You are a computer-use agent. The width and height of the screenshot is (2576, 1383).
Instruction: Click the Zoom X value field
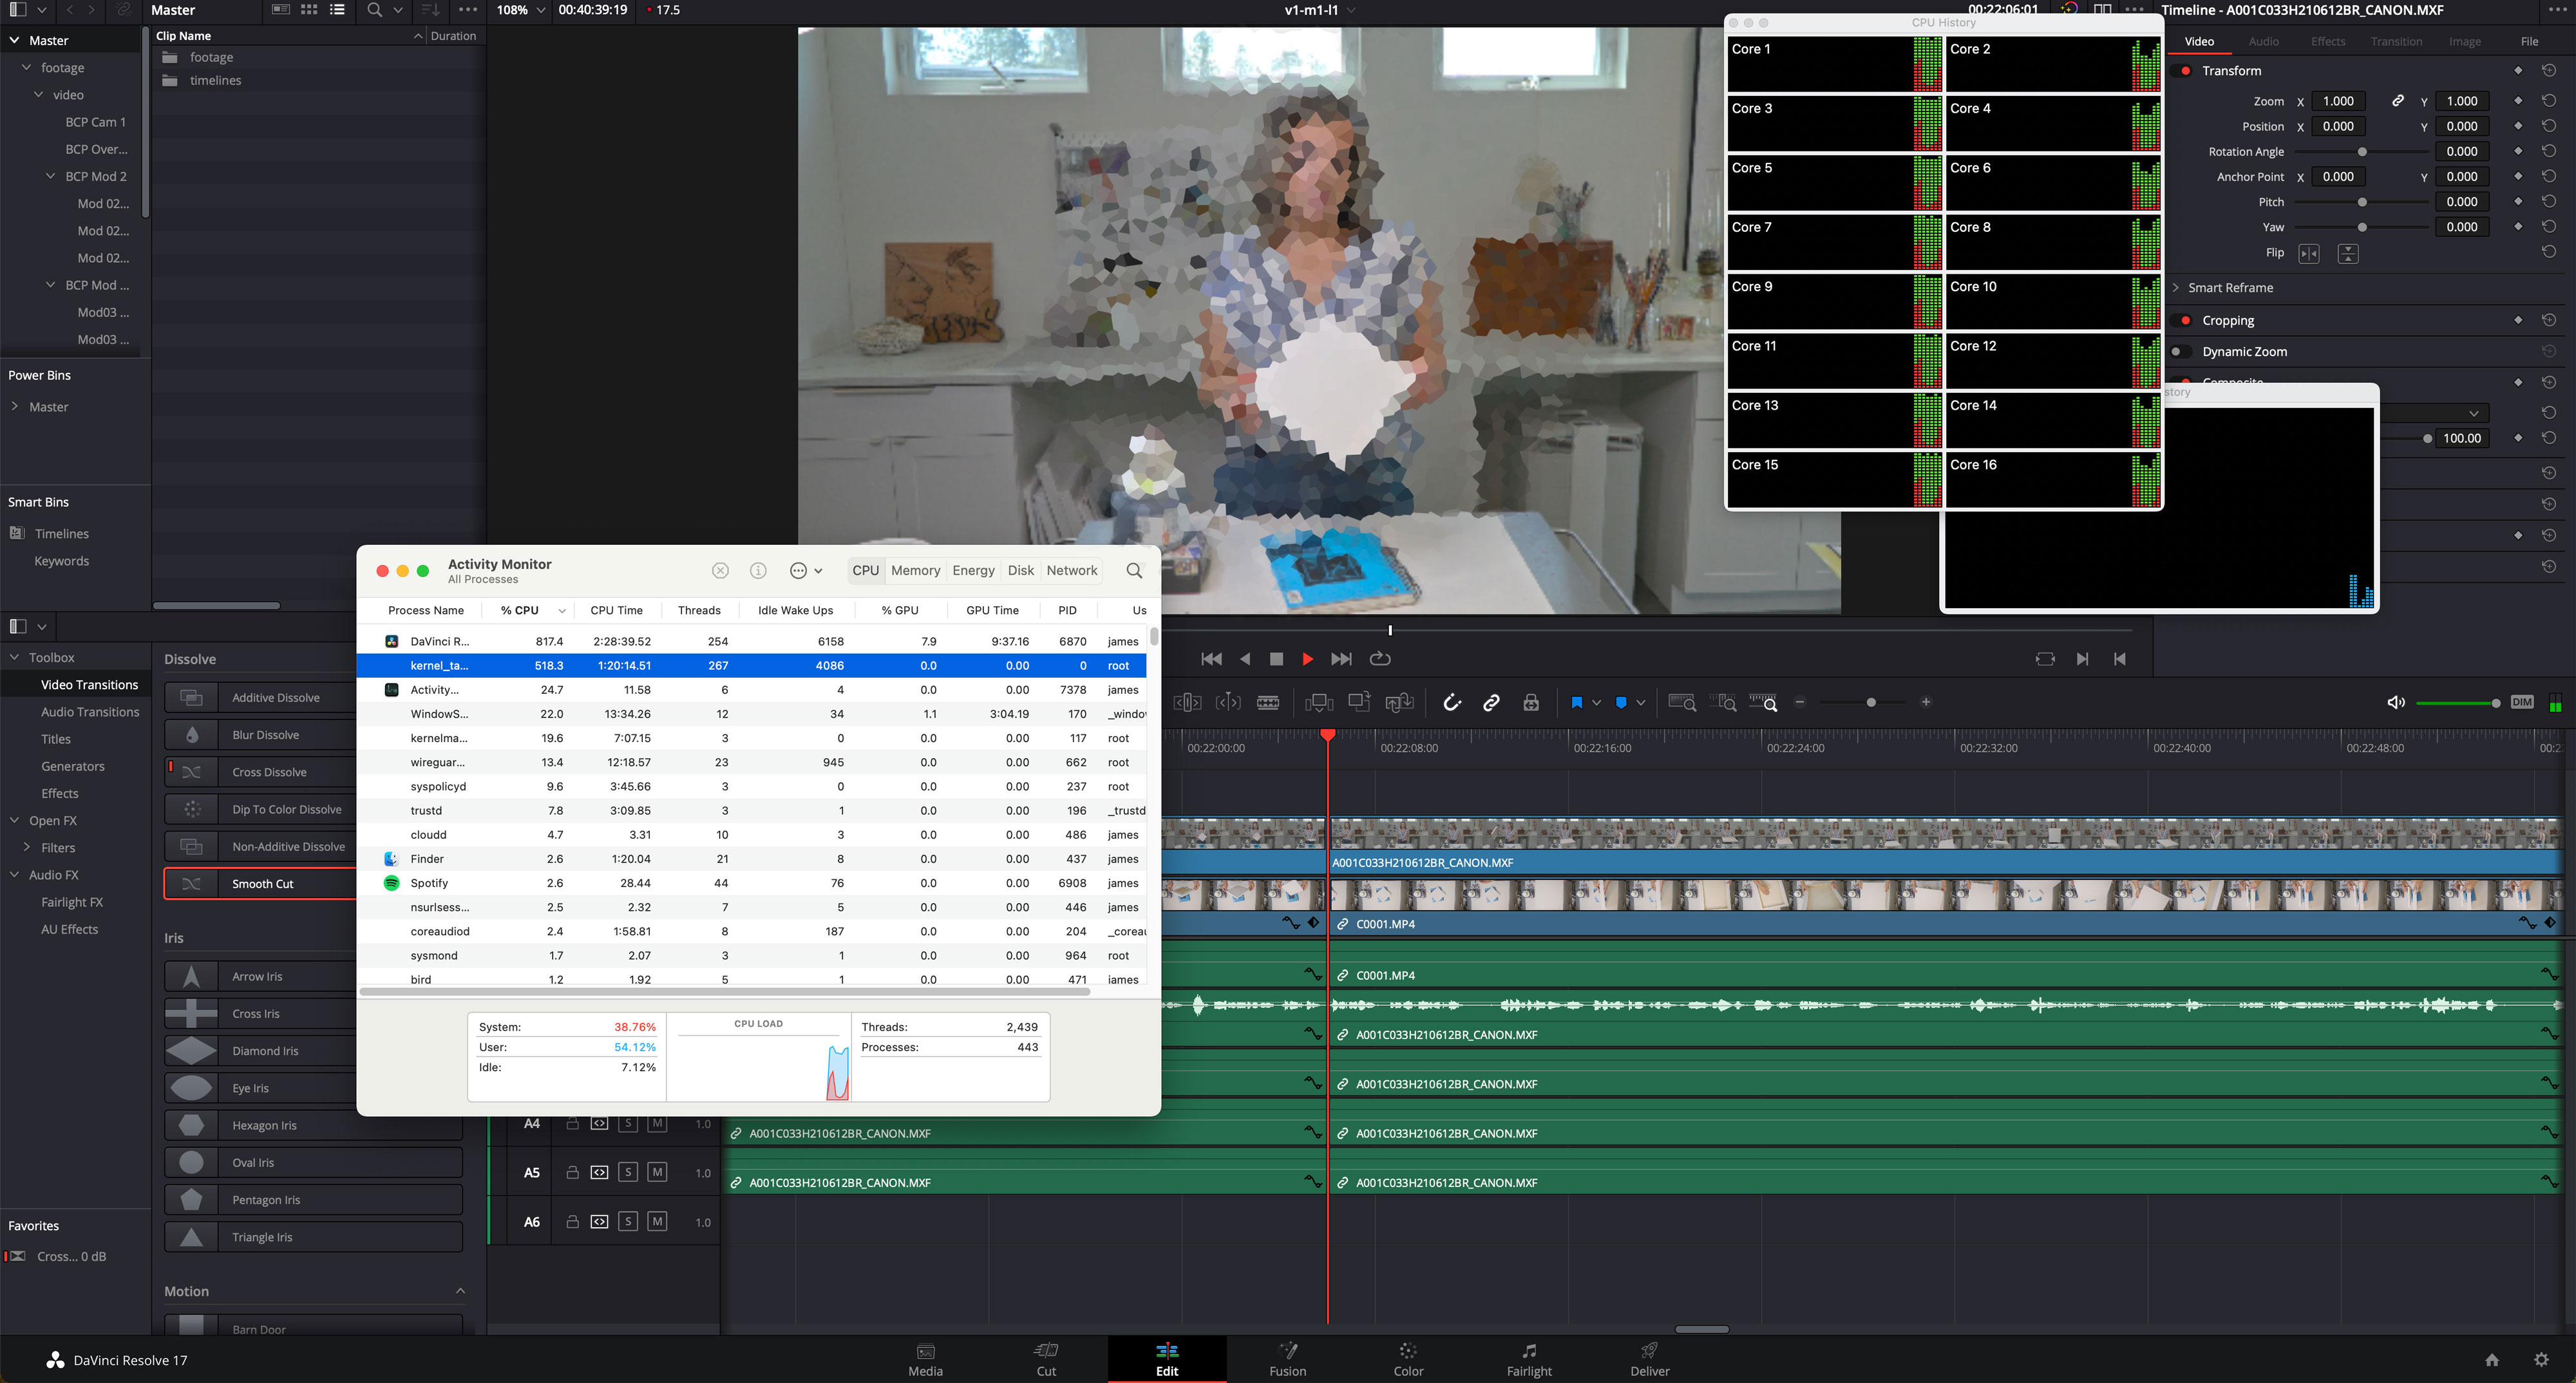[2338, 101]
